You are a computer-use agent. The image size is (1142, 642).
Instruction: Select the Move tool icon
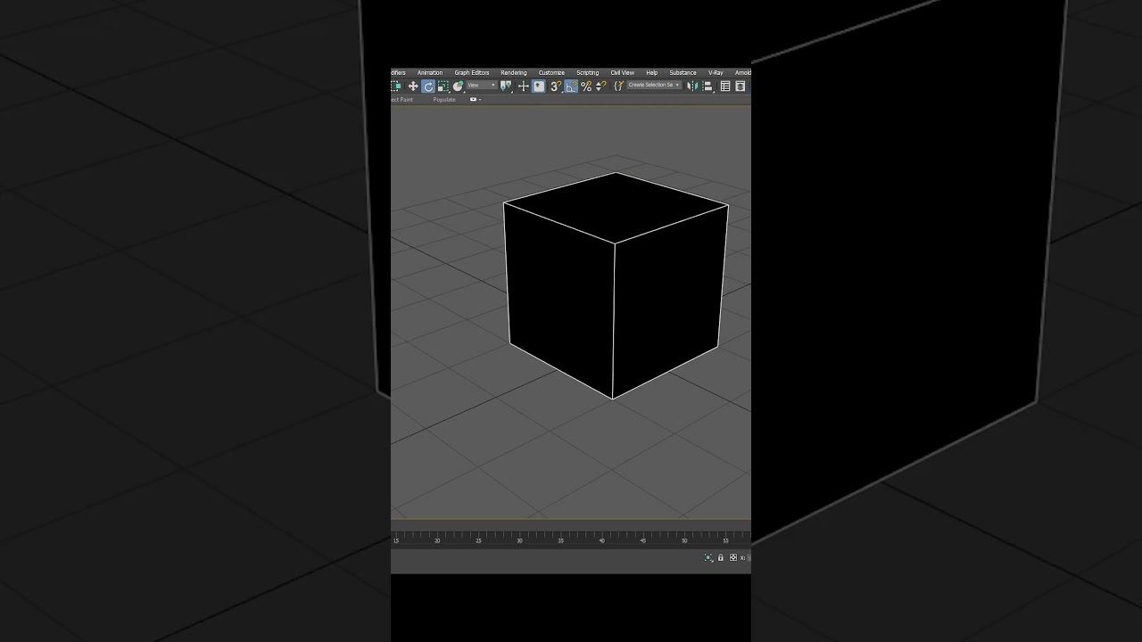(413, 86)
